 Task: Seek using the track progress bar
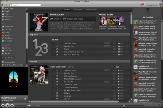click(x=92, y=105)
